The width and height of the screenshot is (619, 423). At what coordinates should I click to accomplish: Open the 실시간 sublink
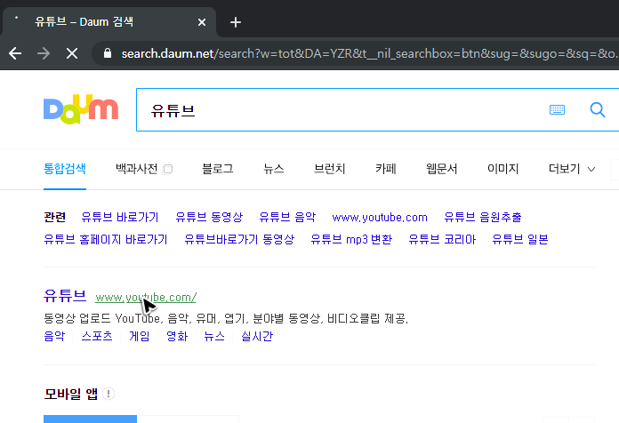[x=257, y=336]
